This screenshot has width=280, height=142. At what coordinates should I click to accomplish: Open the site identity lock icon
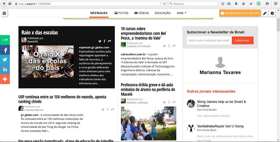[16, 4]
